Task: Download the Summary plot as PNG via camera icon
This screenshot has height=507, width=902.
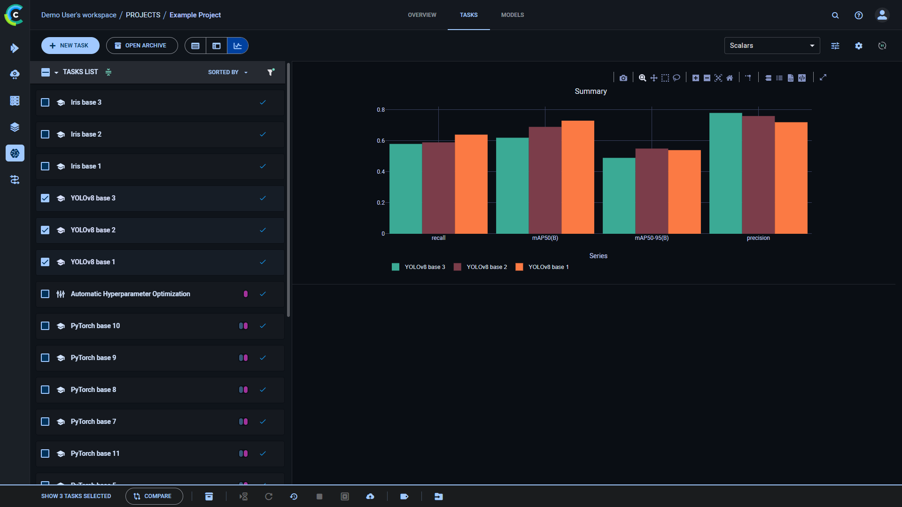Action: pyautogui.click(x=623, y=78)
